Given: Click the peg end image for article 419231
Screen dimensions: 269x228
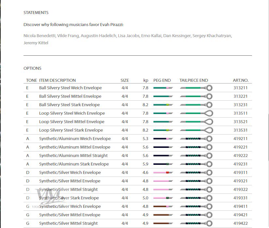Looking at the screenshot, I should coord(163,164).
